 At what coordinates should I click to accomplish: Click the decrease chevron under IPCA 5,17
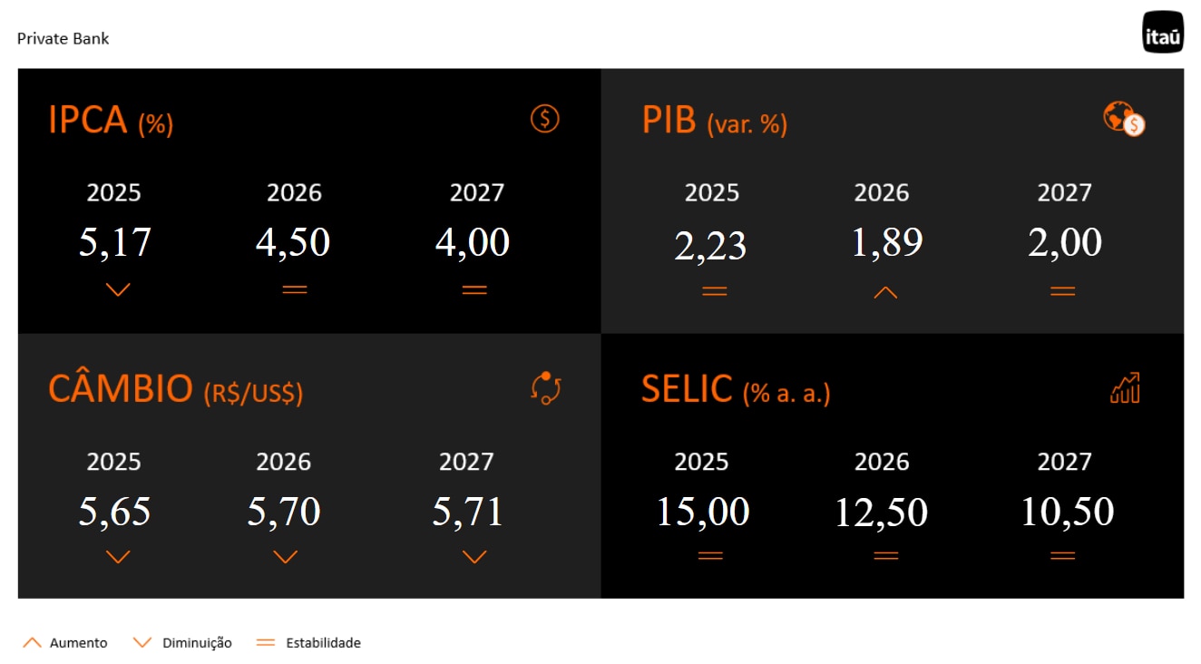[118, 290]
